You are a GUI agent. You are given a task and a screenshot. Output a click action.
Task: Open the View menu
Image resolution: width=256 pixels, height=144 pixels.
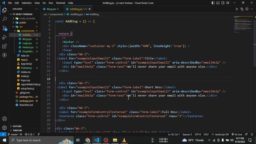(37, 3)
